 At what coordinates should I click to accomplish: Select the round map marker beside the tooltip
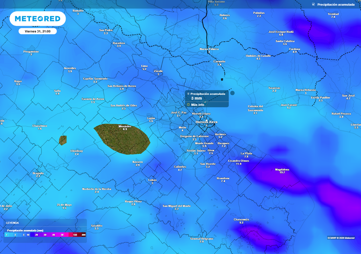pos(232,93)
